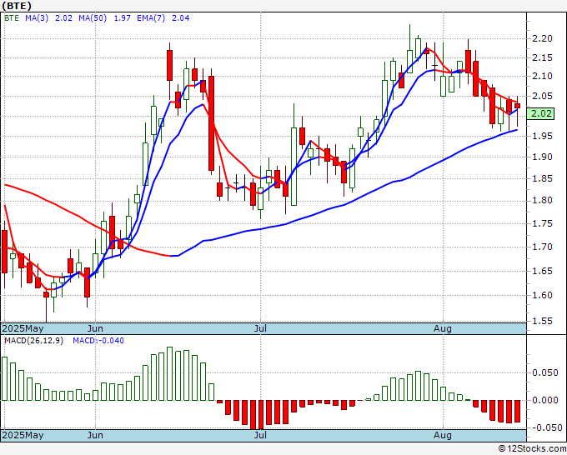The image size is (567, 455).
Task: Click the Aug label on price chart axis
Action: [443, 328]
